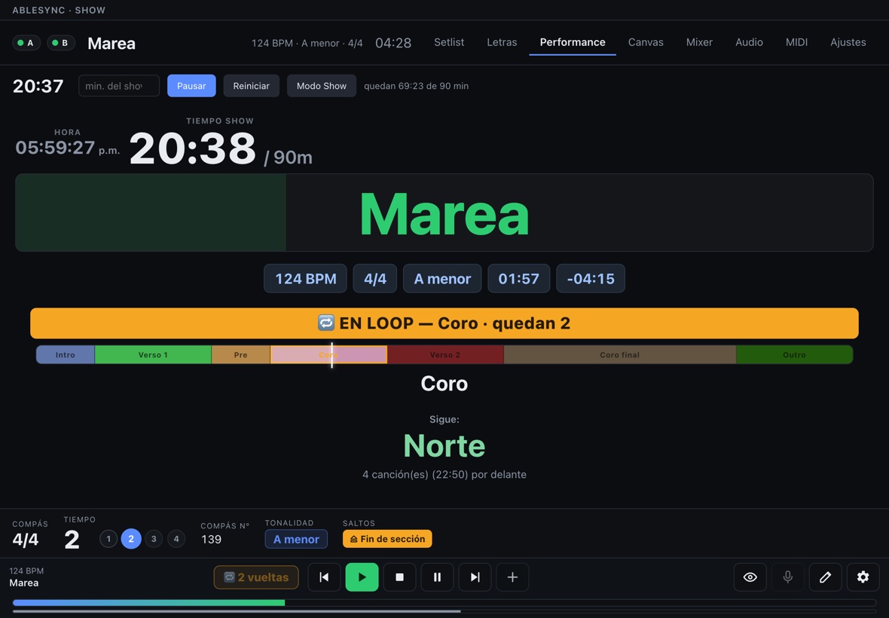
Task: Jump to Outro section in timeline
Action: (794, 355)
